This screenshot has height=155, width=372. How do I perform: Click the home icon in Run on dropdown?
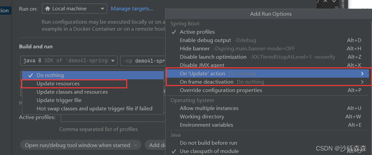tap(47, 9)
